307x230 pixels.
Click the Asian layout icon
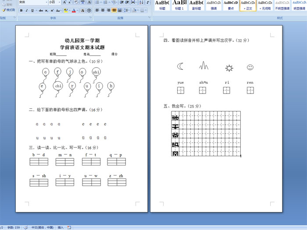point(133,2)
